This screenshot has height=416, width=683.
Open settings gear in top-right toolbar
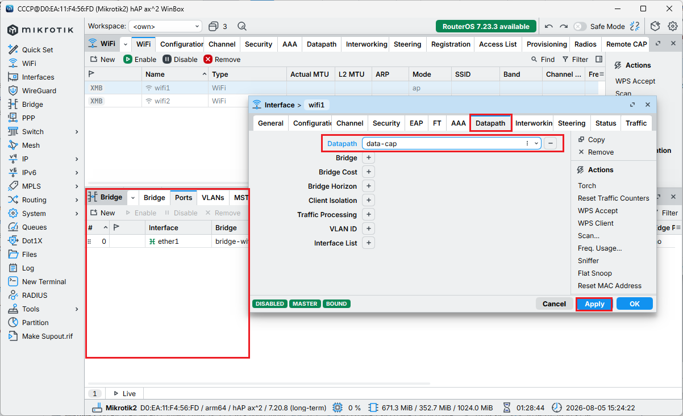pos(673,26)
